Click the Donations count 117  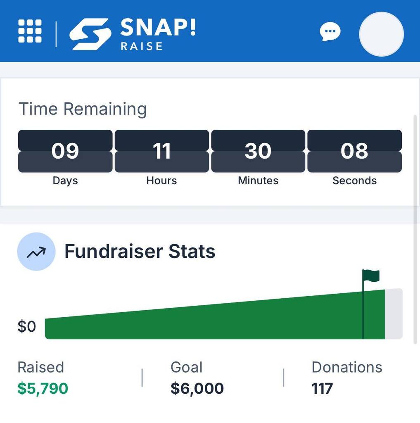point(322,388)
